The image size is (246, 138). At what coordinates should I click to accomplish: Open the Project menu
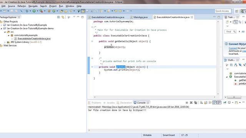pyautogui.click(x=53, y=6)
